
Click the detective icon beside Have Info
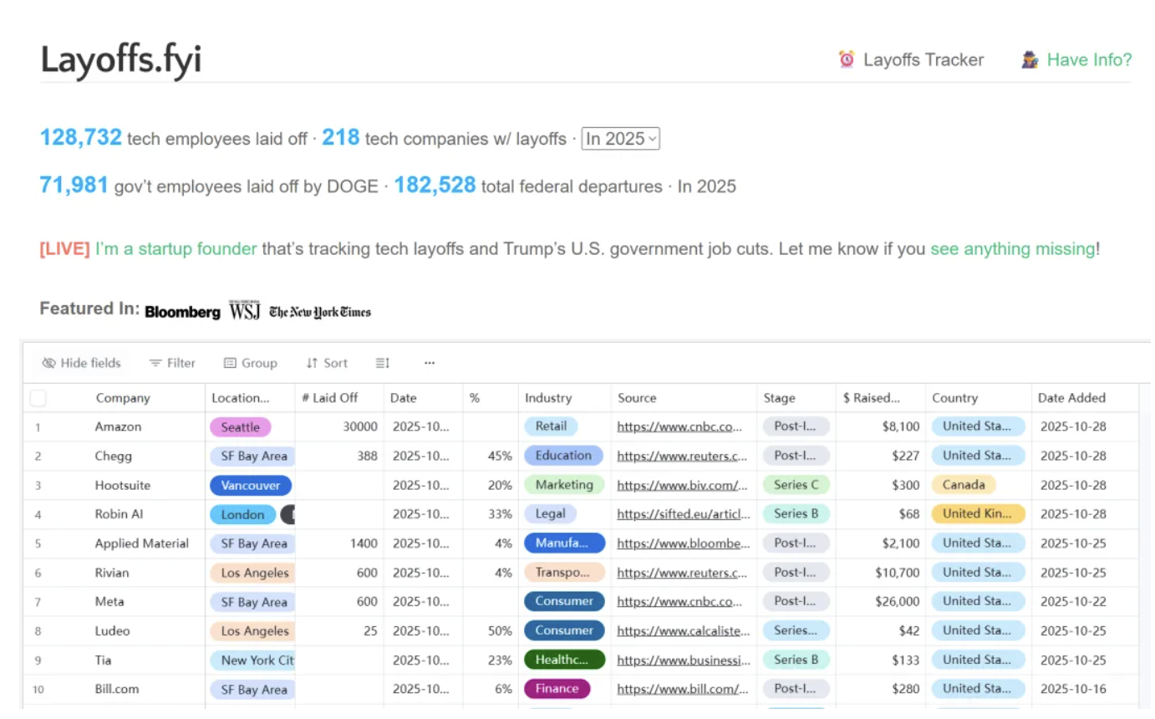click(1030, 60)
